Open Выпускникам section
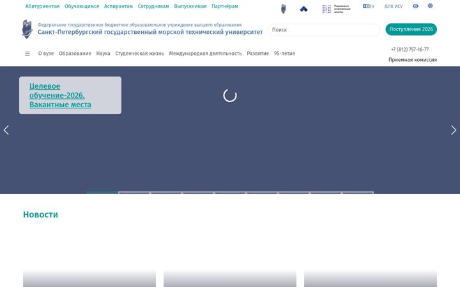The height and width of the screenshot is (287, 460). coord(190,6)
